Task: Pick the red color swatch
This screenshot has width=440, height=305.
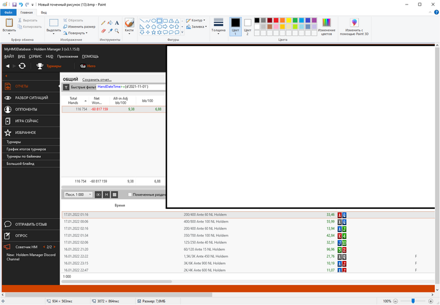Action: pos(276,20)
